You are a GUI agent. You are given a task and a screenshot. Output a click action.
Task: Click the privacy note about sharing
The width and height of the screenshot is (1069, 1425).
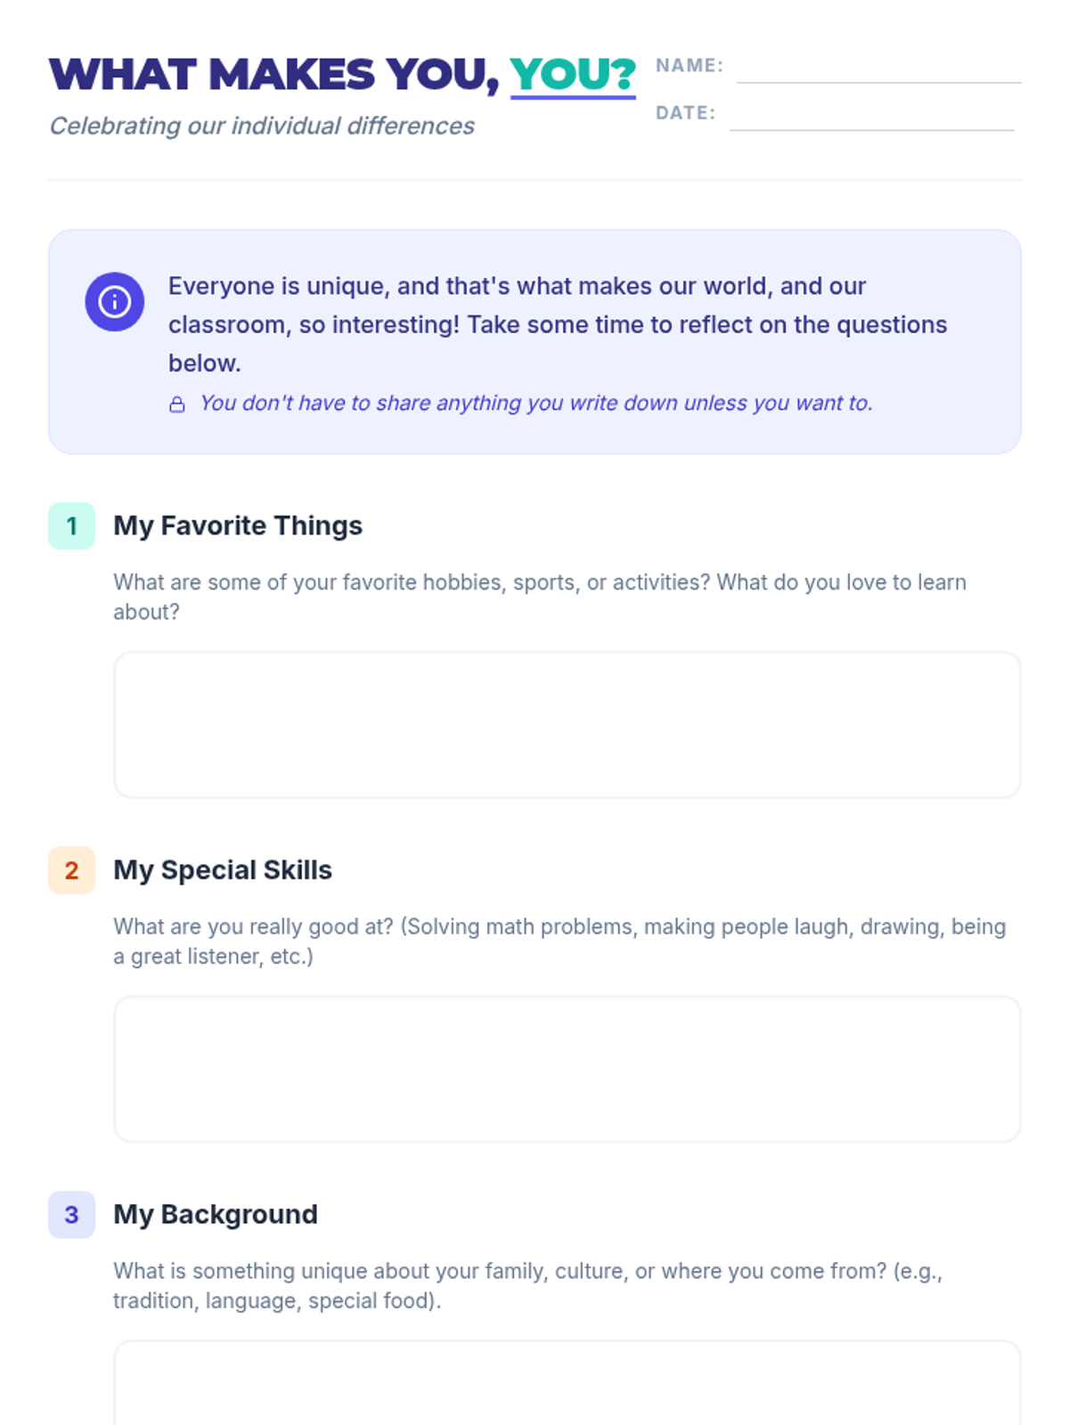[x=535, y=403]
